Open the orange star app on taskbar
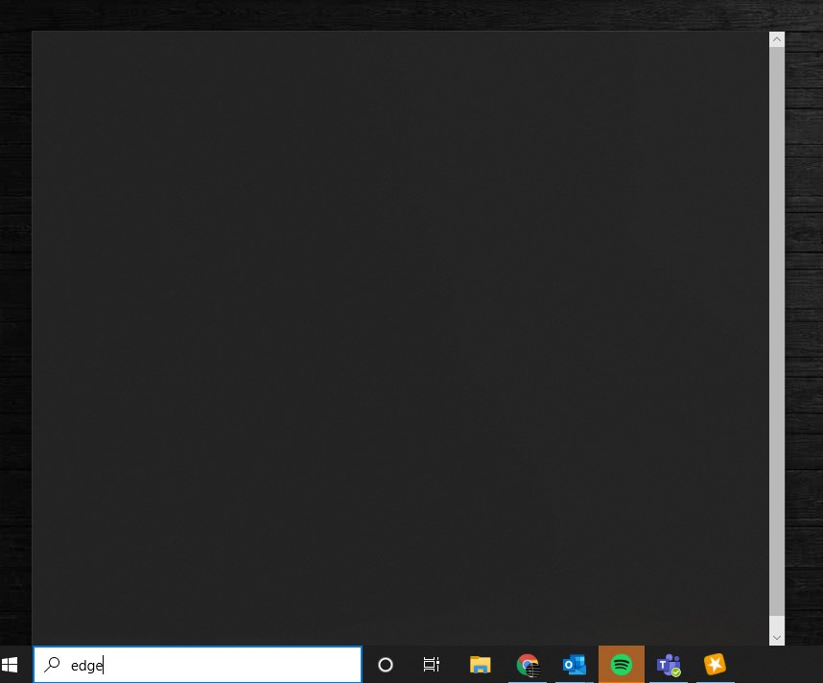This screenshot has height=683, width=823. tap(715, 665)
